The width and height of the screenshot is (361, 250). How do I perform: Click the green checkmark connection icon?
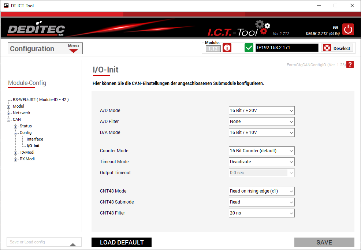(x=249, y=48)
